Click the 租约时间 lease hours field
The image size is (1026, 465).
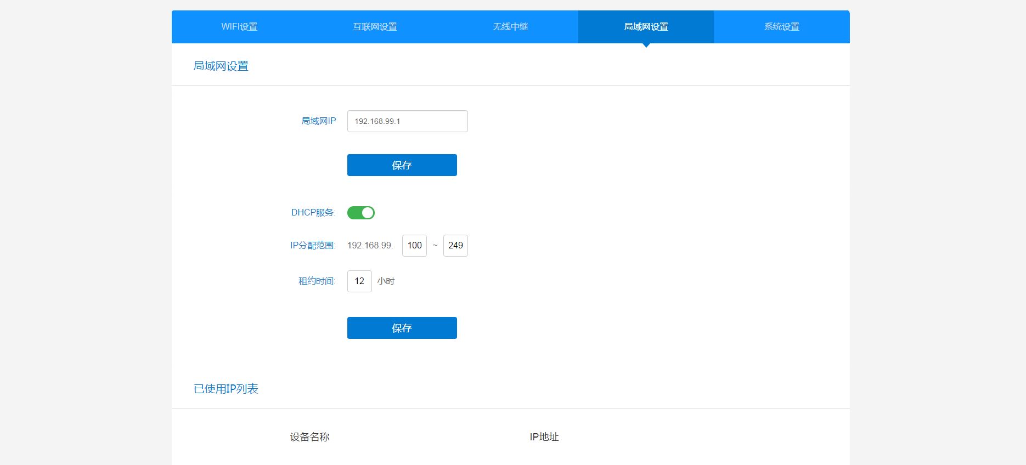coord(359,281)
